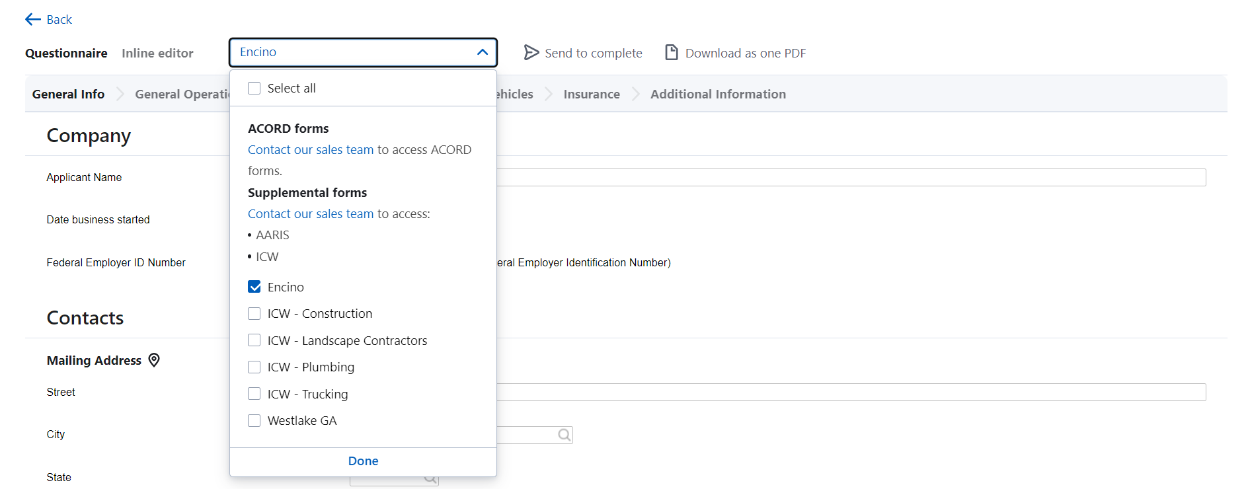The image size is (1248, 489).
Task: Uncheck the Encino checkbox
Action: pos(254,287)
